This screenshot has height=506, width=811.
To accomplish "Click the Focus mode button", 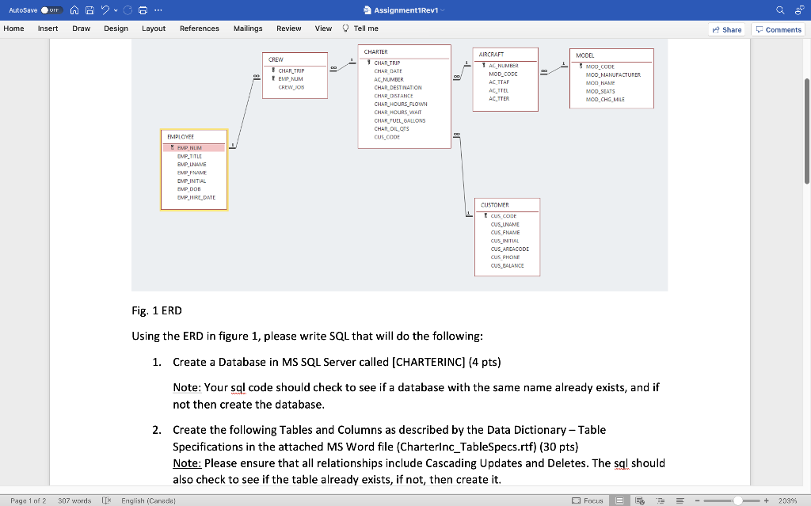I will point(588,500).
